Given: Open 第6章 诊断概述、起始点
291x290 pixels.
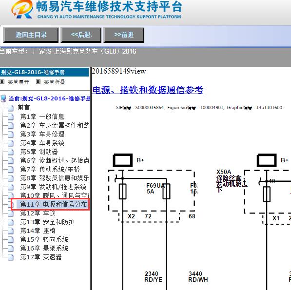Looking at the screenshot, I should point(55,160).
